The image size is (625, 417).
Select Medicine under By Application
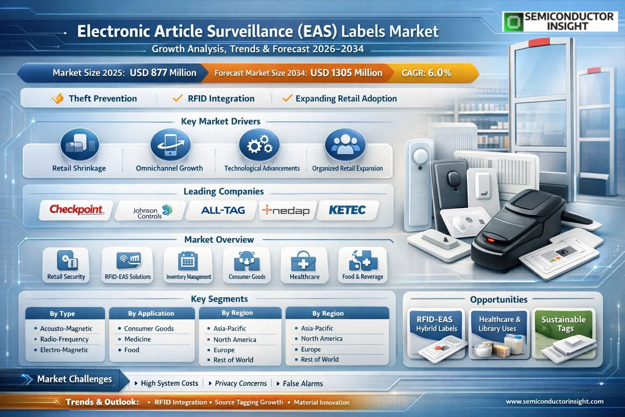click(138, 339)
